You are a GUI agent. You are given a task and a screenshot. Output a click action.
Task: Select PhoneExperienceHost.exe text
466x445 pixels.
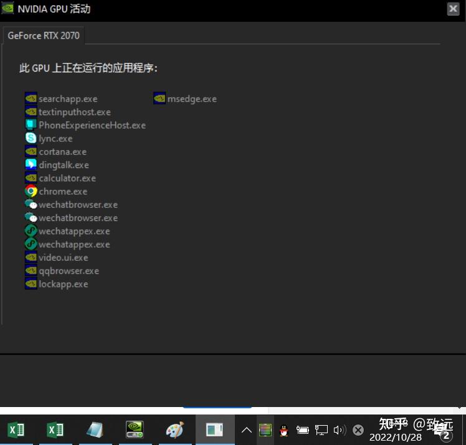coord(92,125)
